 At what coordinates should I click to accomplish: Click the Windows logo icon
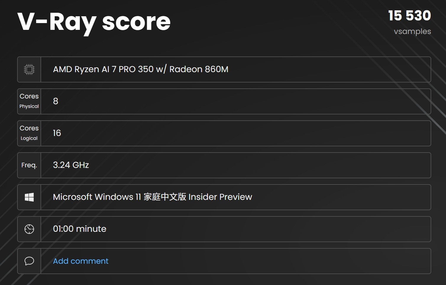coord(29,197)
